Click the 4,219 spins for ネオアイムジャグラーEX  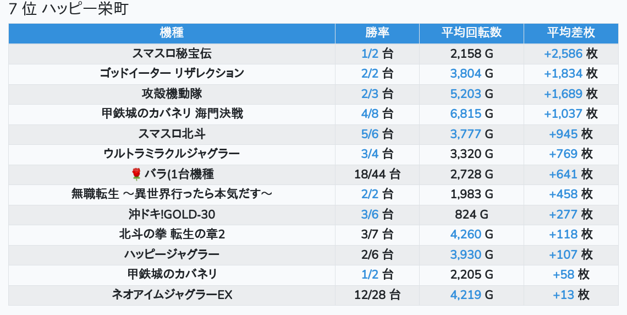pyautogui.click(x=465, y=295)
